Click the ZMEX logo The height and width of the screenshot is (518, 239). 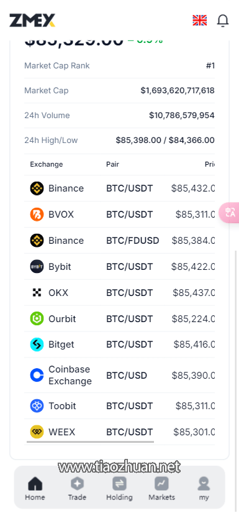[32, 21]
